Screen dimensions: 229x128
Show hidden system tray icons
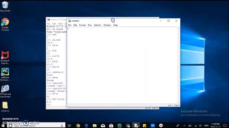coord(185,126)
